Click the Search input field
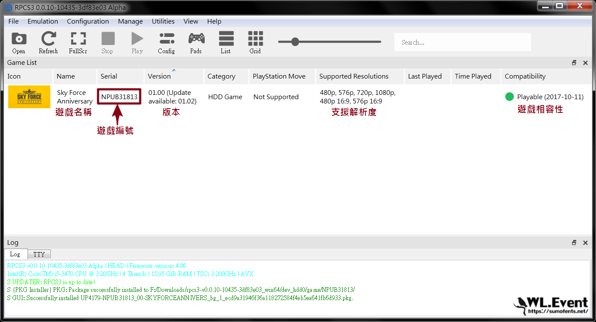This screenshot has height=322, width=596. pos(463,42)
